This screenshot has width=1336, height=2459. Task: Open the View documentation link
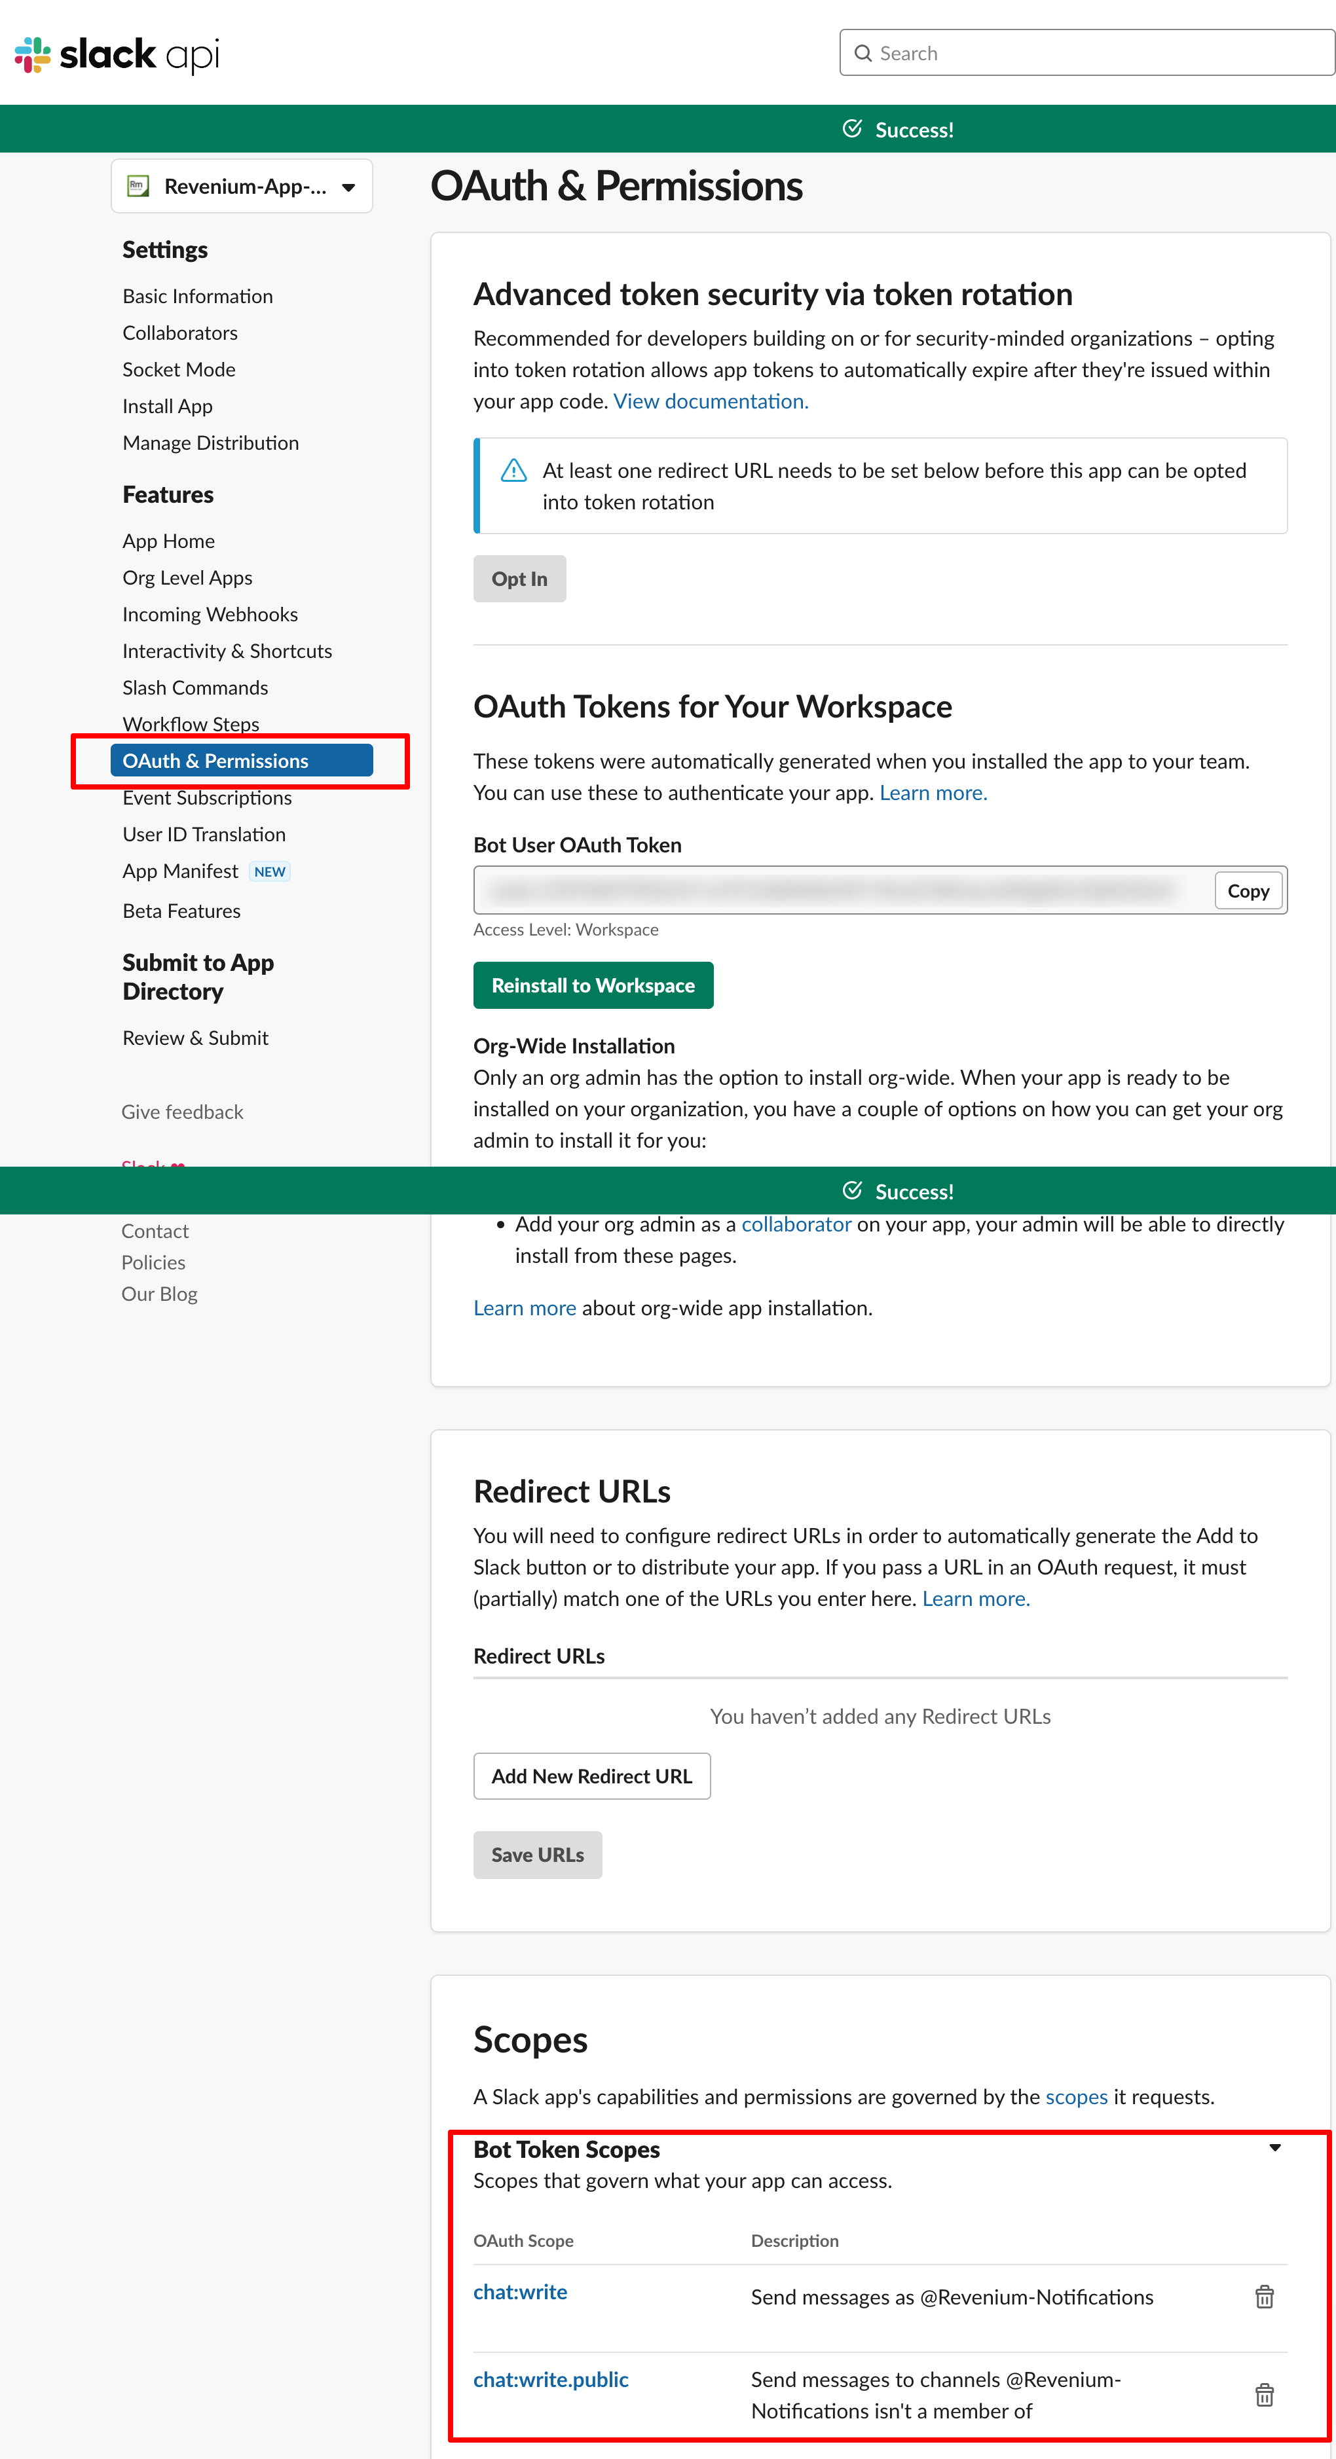tap(711, 401)
